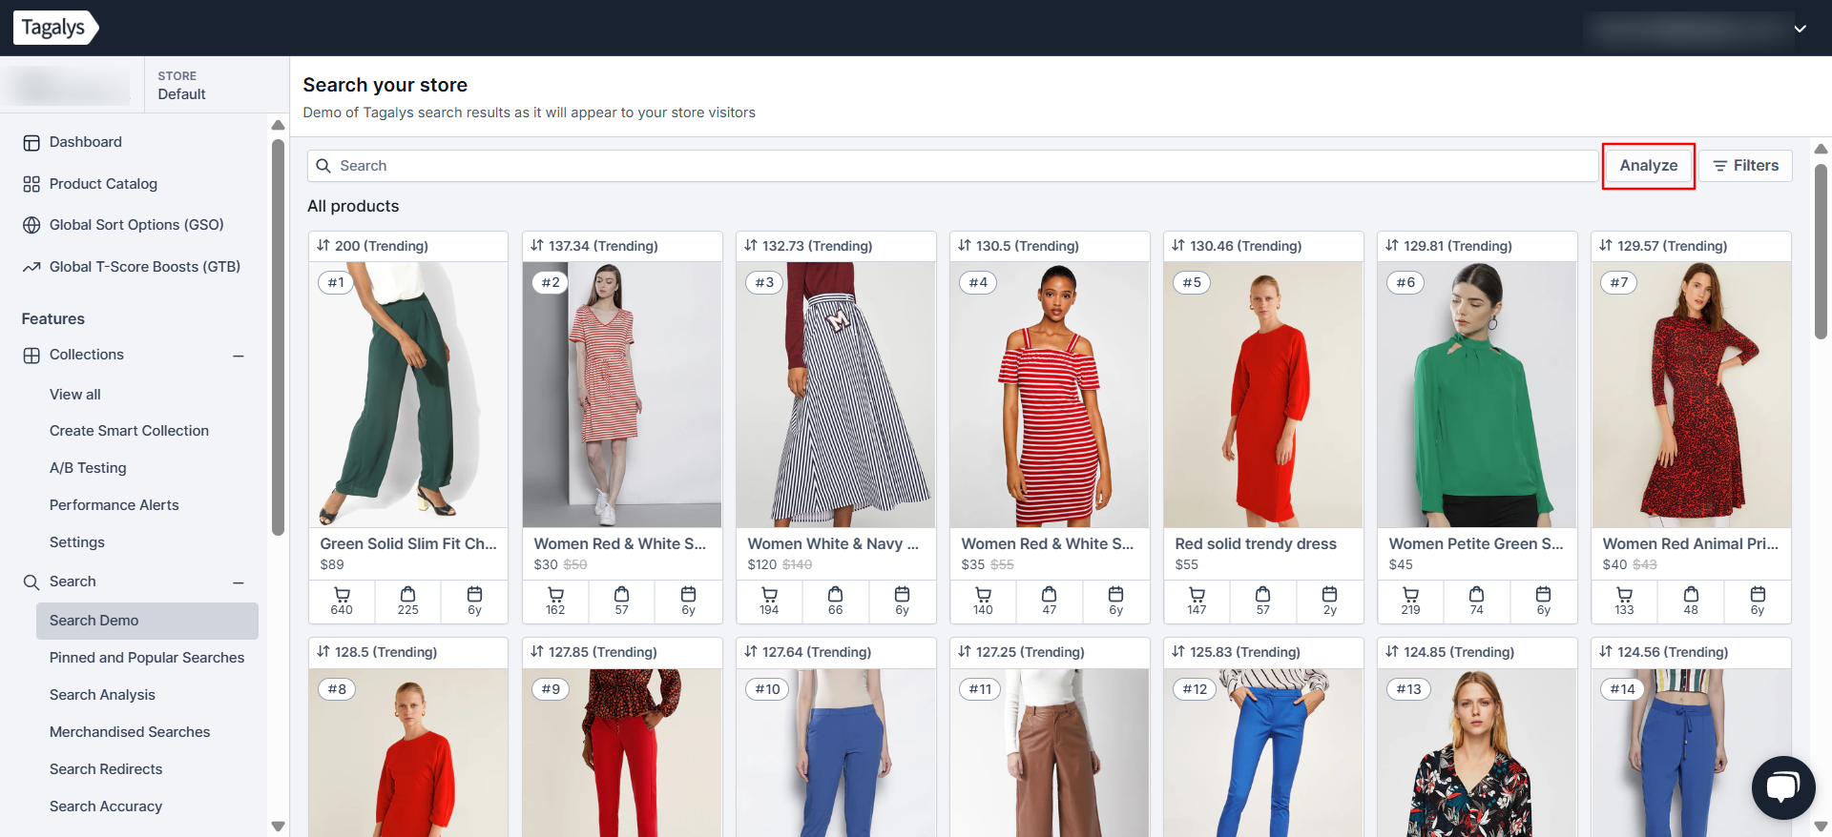
Task: Open Performance Alerts
Action: (114, 505)
